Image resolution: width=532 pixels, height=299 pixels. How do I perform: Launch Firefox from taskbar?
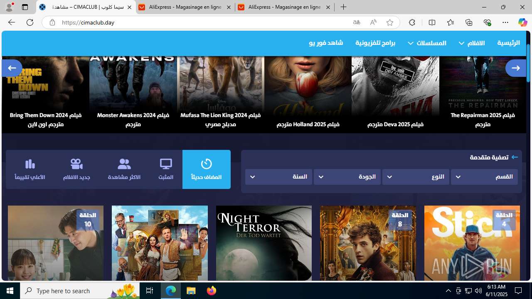click(212, 291)
